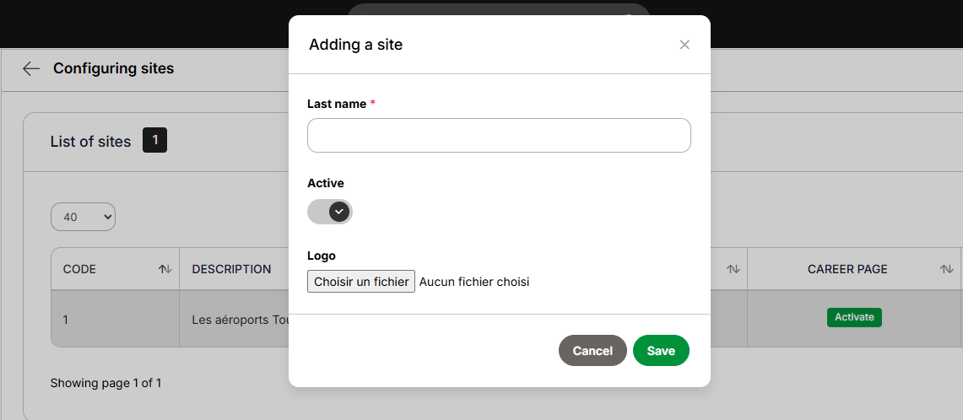The height and width of the screenshot is (420, 963).
Task: Activate the career page for site 1
Action: pos(853,317)
